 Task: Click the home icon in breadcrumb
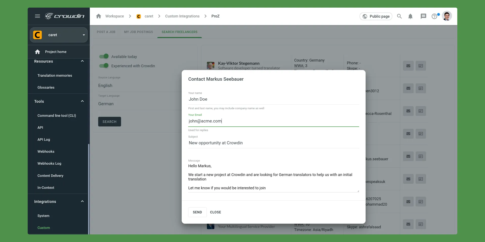[x=99, y=16]
